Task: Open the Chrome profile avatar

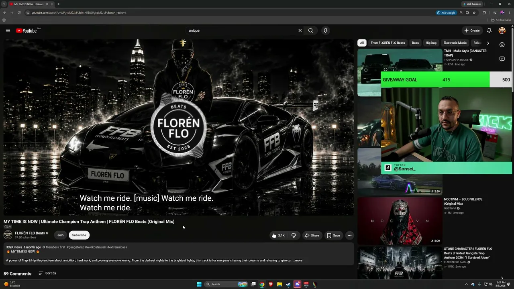Action: [x=502, y=12]
